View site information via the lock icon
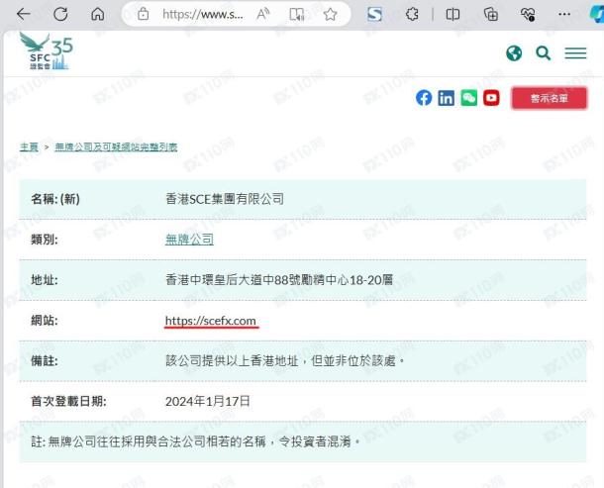 pos(144,14)
